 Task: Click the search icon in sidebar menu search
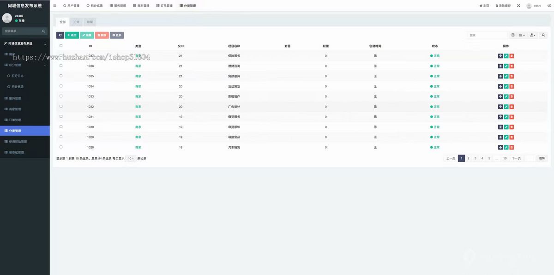(44, 31)
